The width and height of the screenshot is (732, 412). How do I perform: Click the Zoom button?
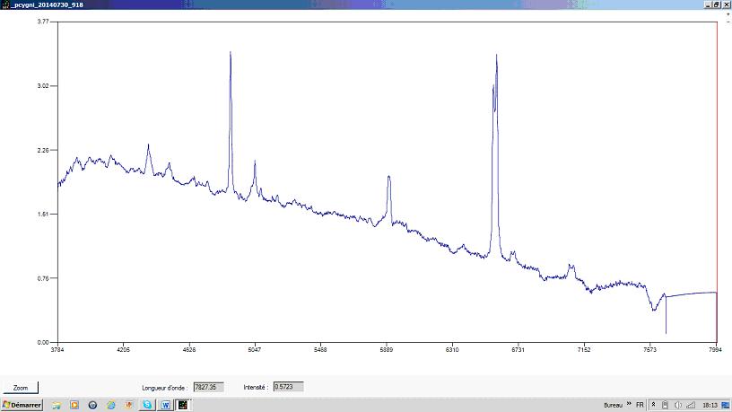[x=21, y=388]
